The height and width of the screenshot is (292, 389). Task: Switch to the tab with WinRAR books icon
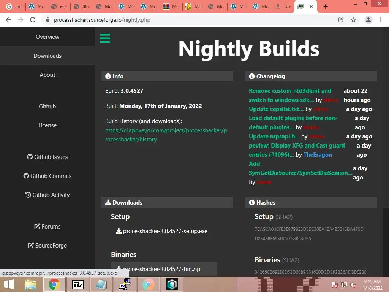171,6
